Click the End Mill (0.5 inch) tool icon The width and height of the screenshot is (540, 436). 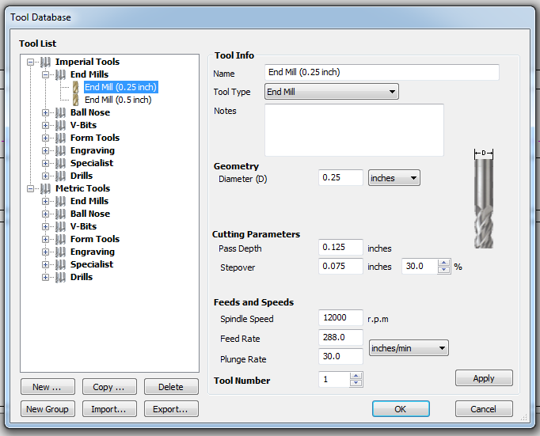pos(76,100)
